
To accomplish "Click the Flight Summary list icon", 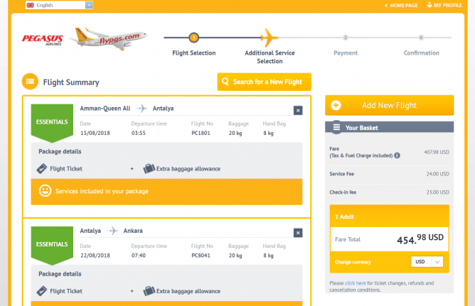I will click(30, 82).
